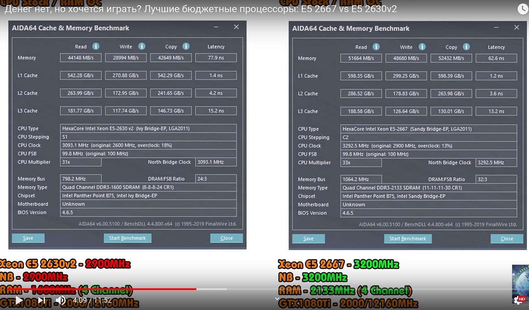Start Benchmark in the left AIDA64 window
This screenshot has height=310, width=529.
click(x=127, y=238)
